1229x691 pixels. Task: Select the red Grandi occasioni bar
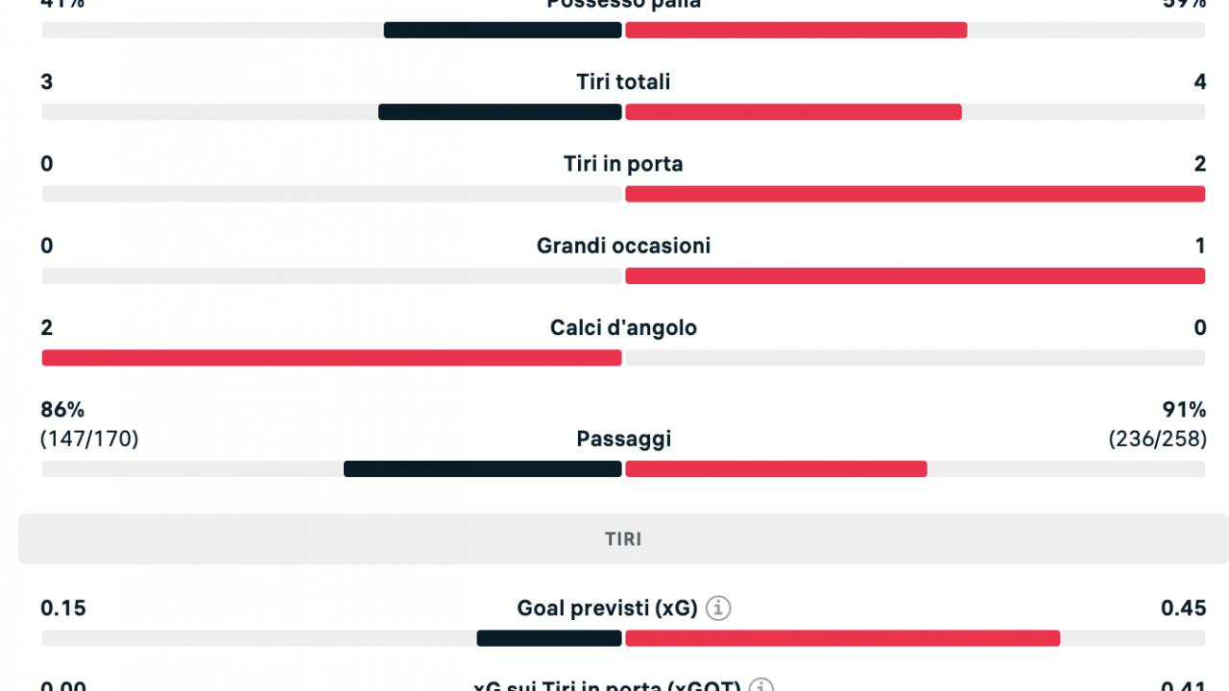click(x=915, y=276)
